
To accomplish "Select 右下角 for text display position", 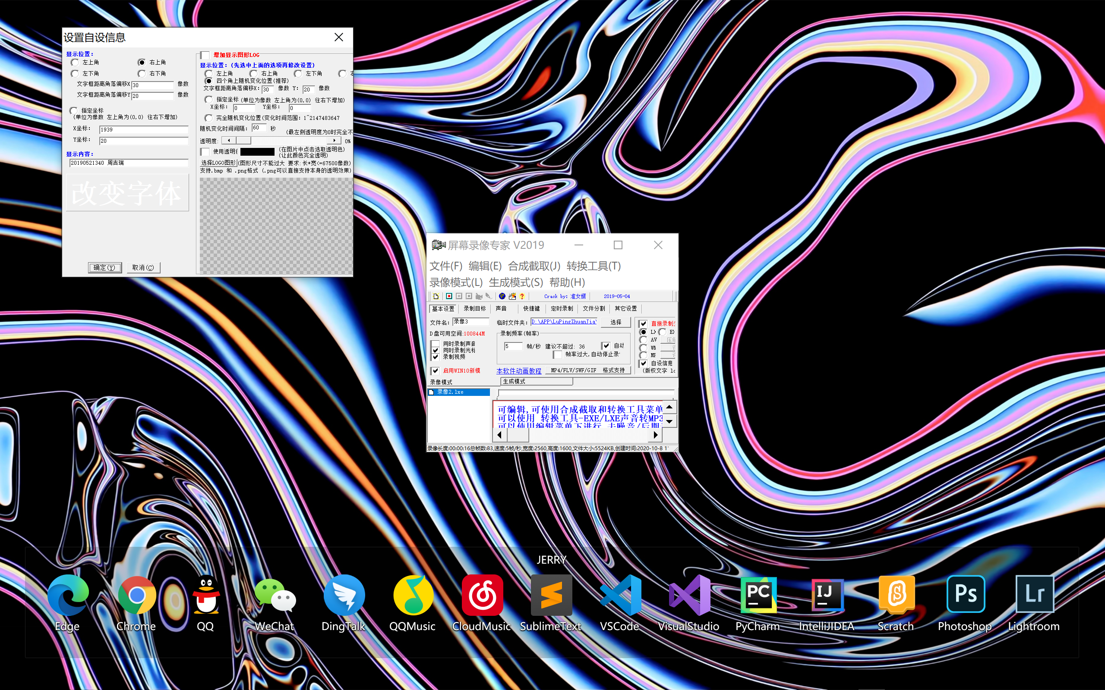I will [142, 73].
